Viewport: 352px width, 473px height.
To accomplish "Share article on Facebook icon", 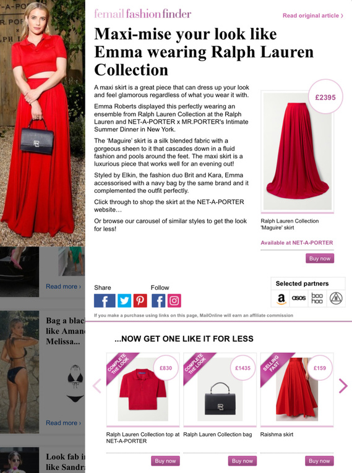I will tap(105, 300).
